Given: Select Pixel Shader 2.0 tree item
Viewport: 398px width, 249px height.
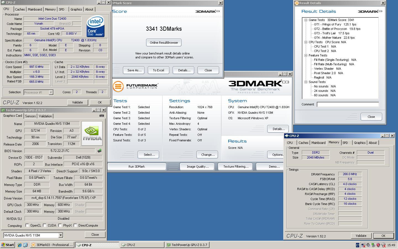Looking at the screenshot, I should [328, 73].
